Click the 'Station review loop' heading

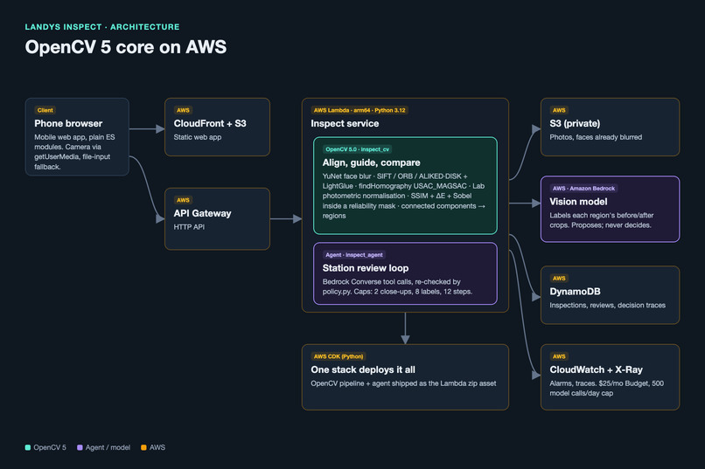(x=366, y=268)
